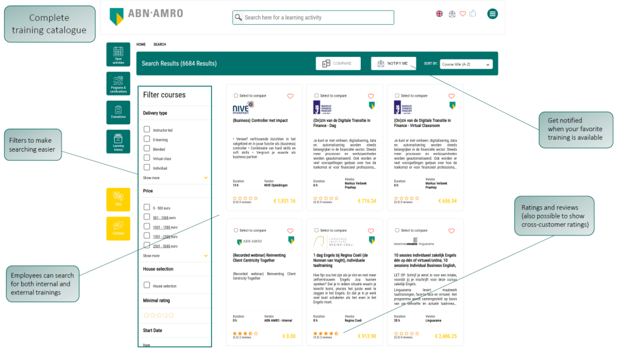Viewport: 622px width, 349px height.
Task: Enable the E-learning filter checkbox
Action: (147, 139)
